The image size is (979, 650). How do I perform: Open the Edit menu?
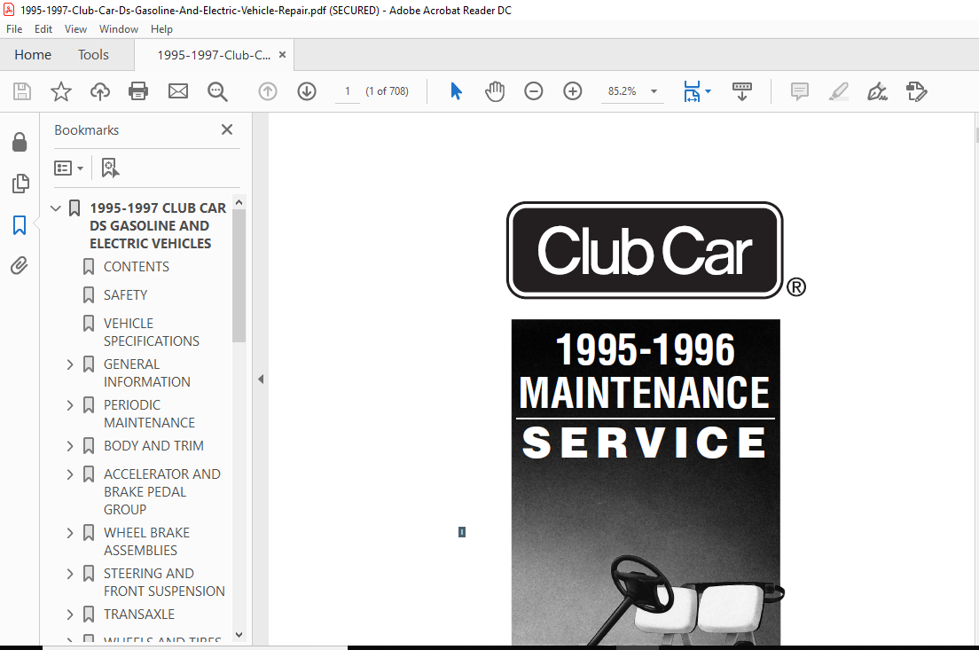(x=43, y=29)
